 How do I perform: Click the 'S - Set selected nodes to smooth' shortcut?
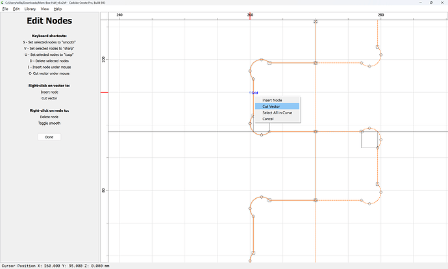49,42
